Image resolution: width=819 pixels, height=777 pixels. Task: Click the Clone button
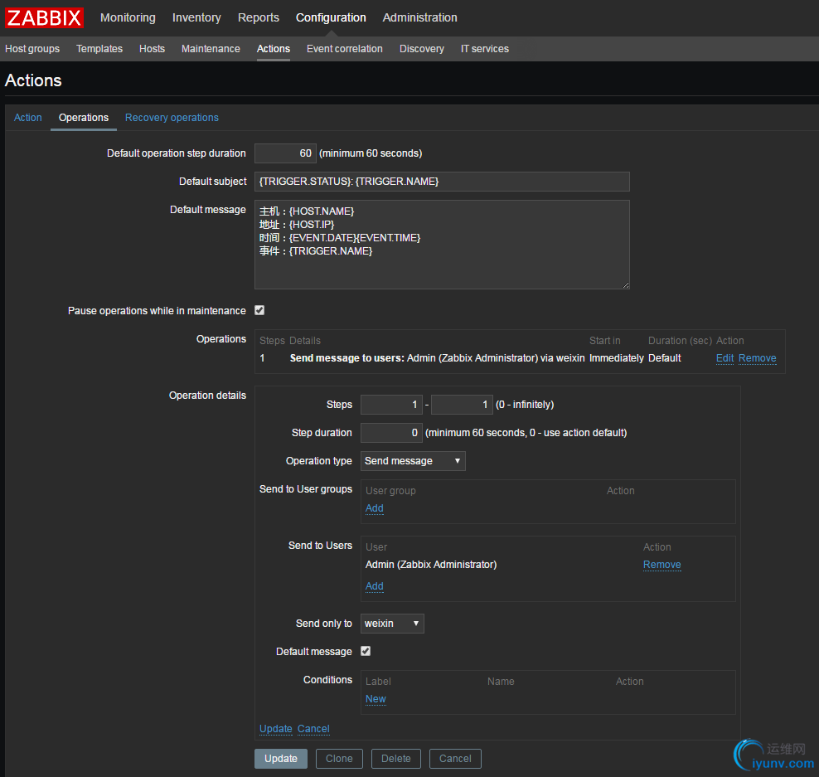[x=339, y=758]
